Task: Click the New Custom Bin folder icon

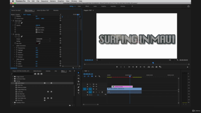Action: pos(70,105)
